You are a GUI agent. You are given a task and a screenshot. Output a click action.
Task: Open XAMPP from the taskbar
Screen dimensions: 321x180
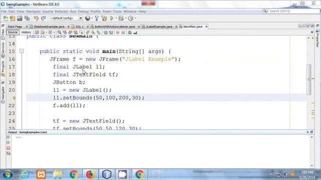41,174
